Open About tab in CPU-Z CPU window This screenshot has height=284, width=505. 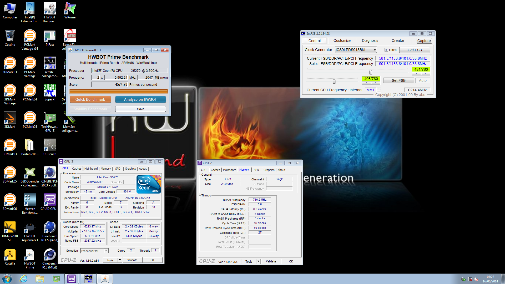click(x=143, y=169)
